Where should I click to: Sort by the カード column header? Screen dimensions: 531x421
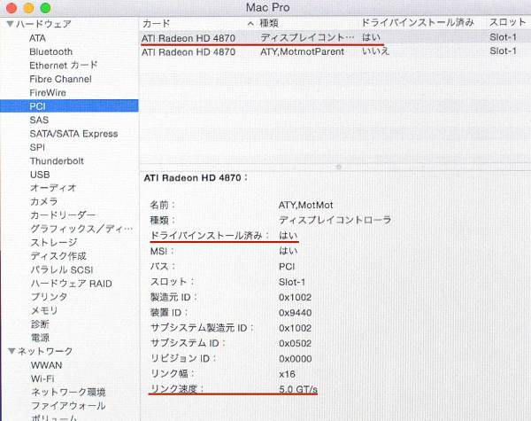[190, 21]
